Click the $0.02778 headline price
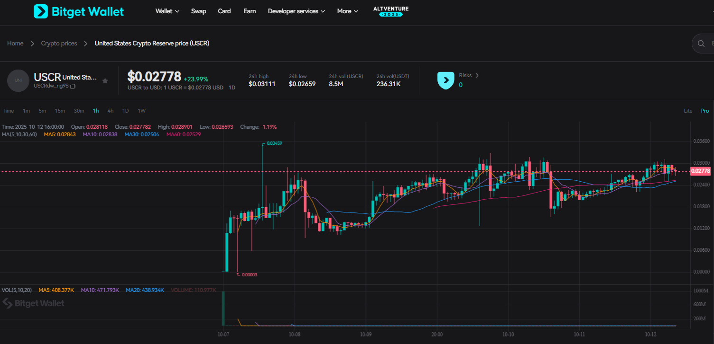The height and width of the screenshot is (344, 714). (x=154, y=76)
